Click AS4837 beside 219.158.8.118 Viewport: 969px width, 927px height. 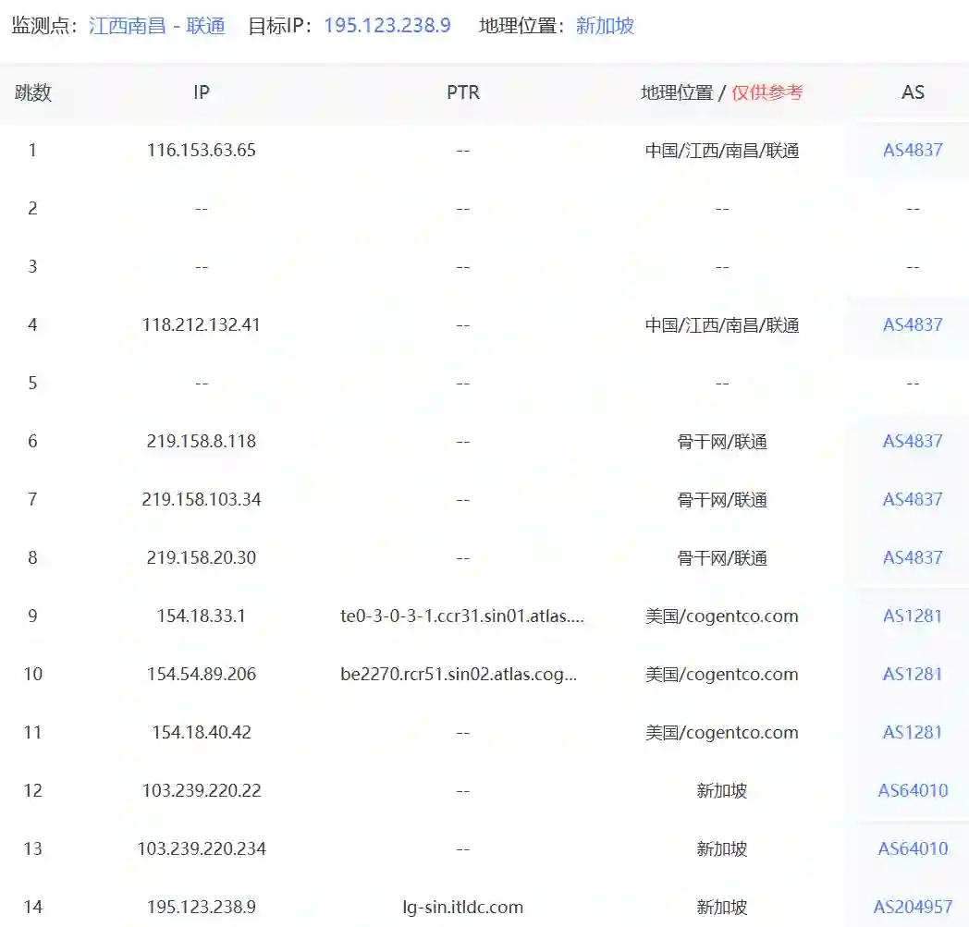(913, 441)
